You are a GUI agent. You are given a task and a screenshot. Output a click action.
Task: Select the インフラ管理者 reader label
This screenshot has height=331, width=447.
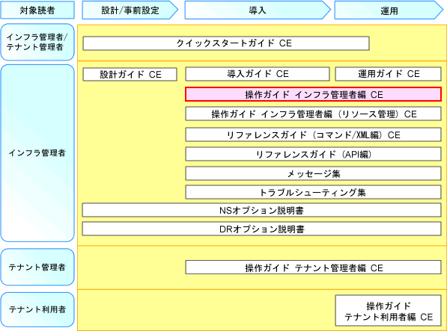click(37, 153)
